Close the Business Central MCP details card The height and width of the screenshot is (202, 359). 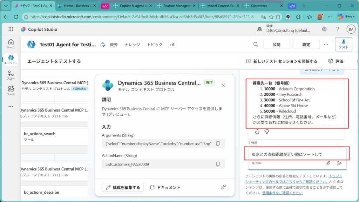click(223, 85)
